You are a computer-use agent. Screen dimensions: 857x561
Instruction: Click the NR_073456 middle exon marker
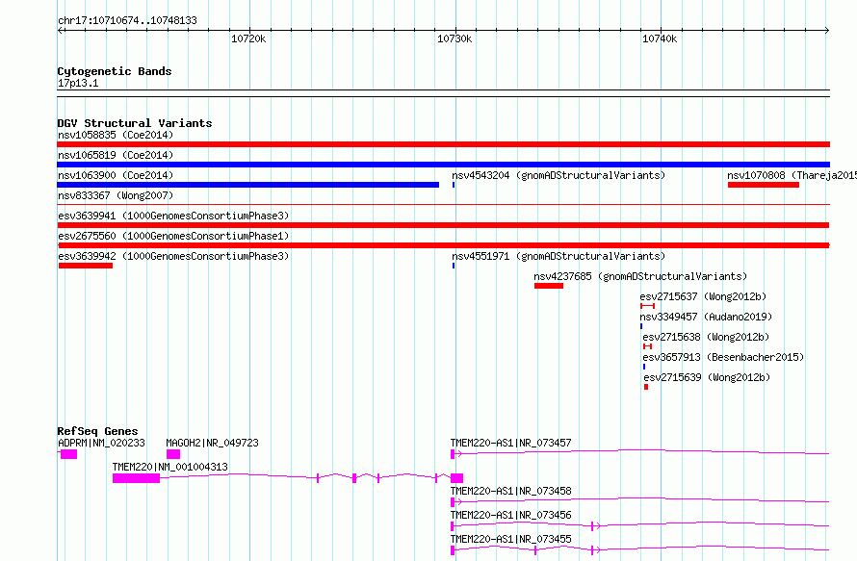[592, 526]
